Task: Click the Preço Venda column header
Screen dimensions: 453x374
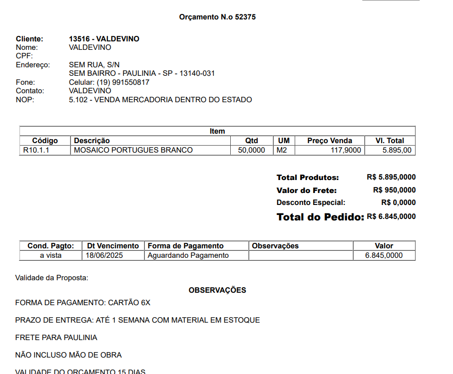Action: point(330,141)
